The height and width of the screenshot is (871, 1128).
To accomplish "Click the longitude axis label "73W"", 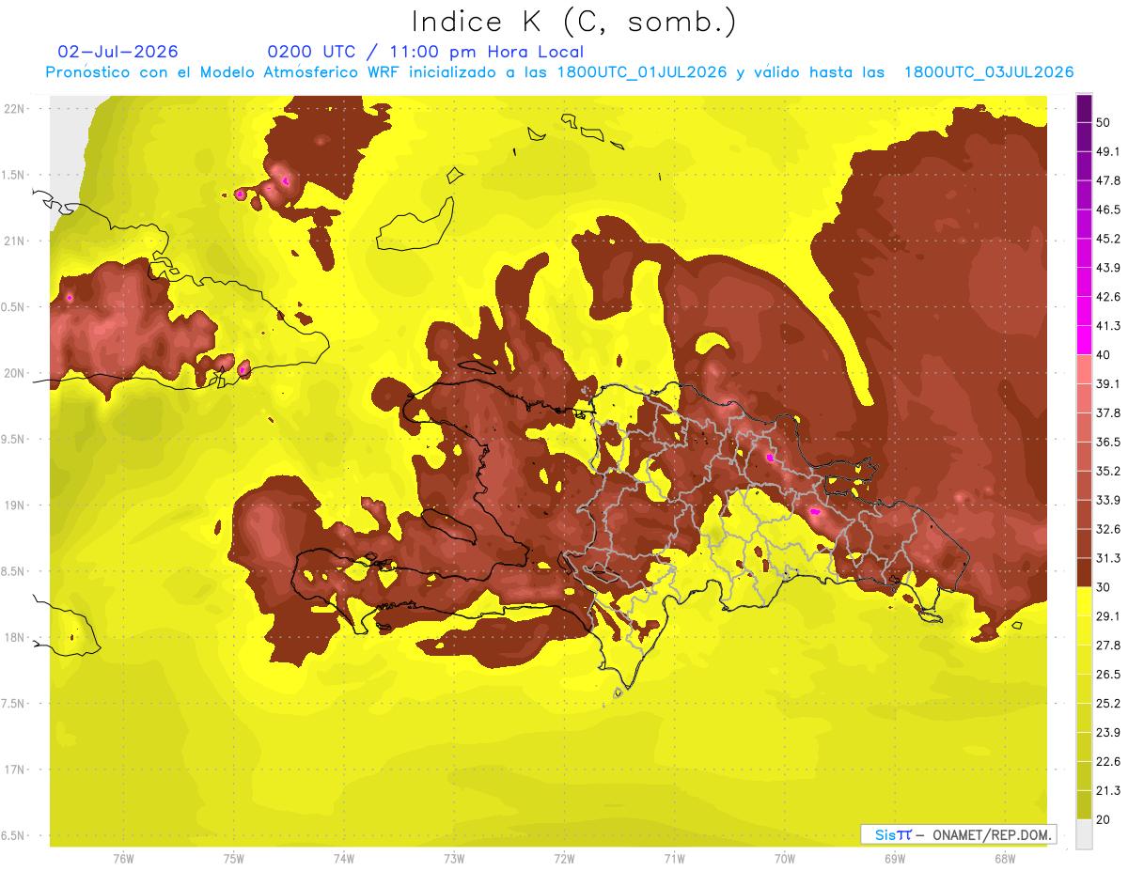I will 454,858.
